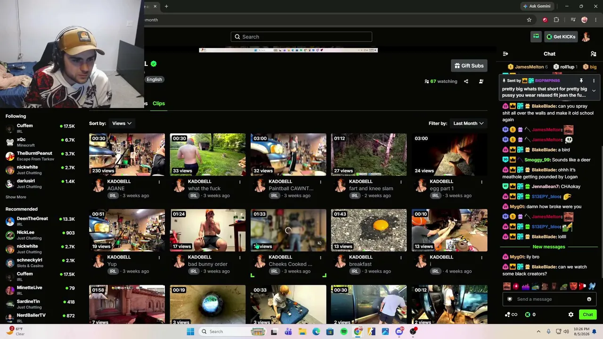Collapse the chat panel with the arrow icon
This screenshot has height=339, width=603.
click(x=505, y=54)
